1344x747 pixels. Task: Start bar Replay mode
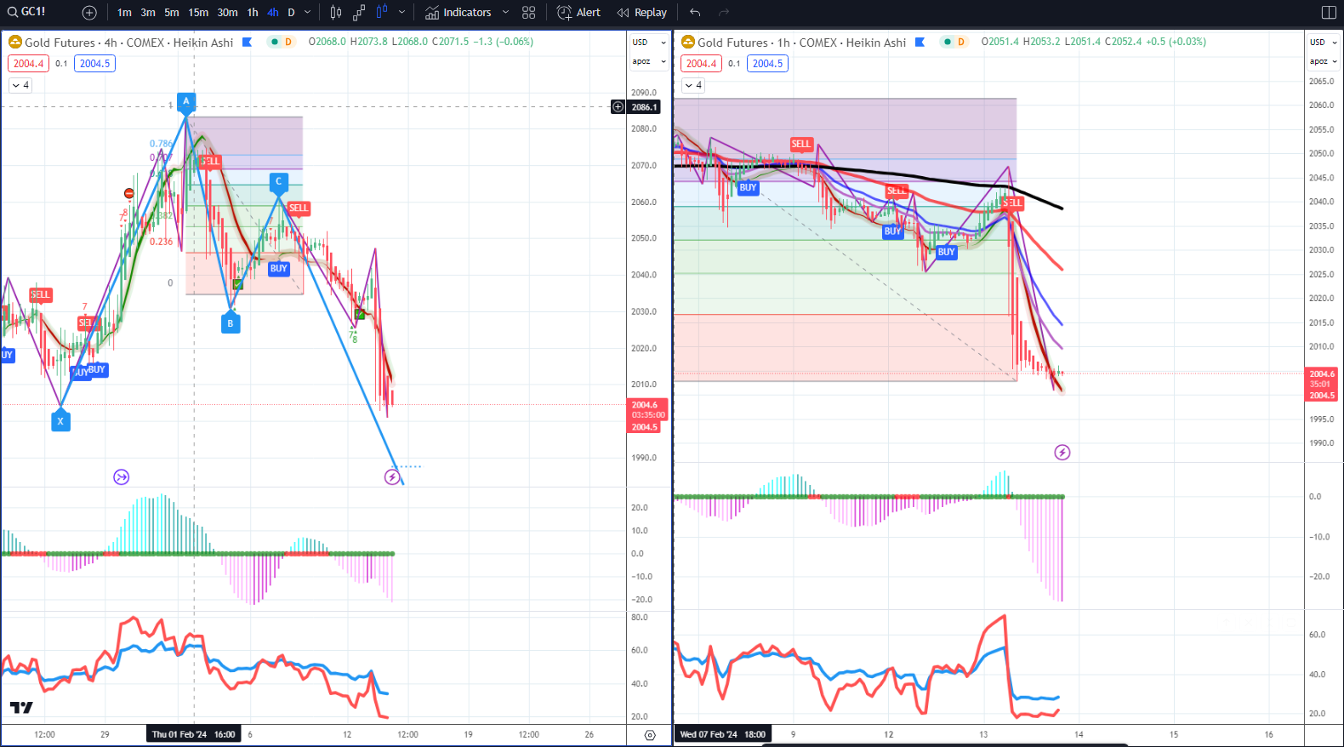pos(642,13)
